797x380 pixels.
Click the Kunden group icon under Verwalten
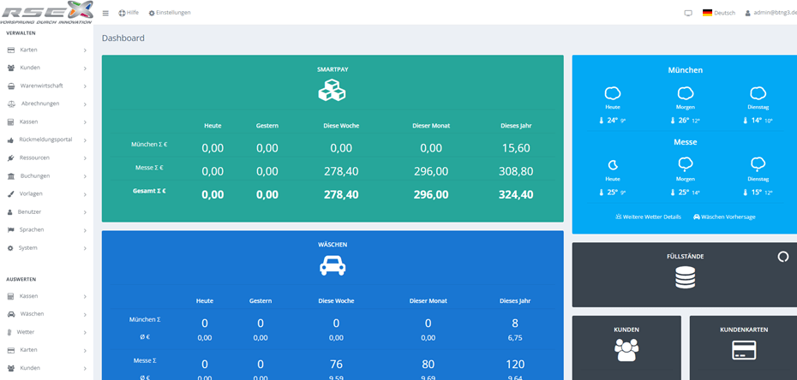pyautogui.click(x=10, y=68)
